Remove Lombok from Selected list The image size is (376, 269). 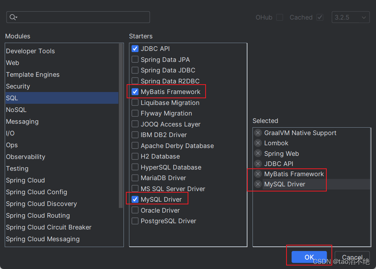pos(258,143)
